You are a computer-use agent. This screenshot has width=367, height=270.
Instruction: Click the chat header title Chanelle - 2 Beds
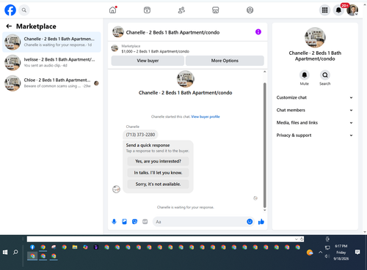pyautogui.click(x=172, y=32)
